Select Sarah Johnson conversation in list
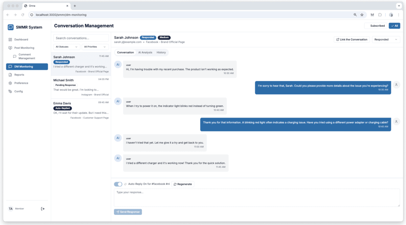Viewport: 406px width, 225px height. [81, 64]
